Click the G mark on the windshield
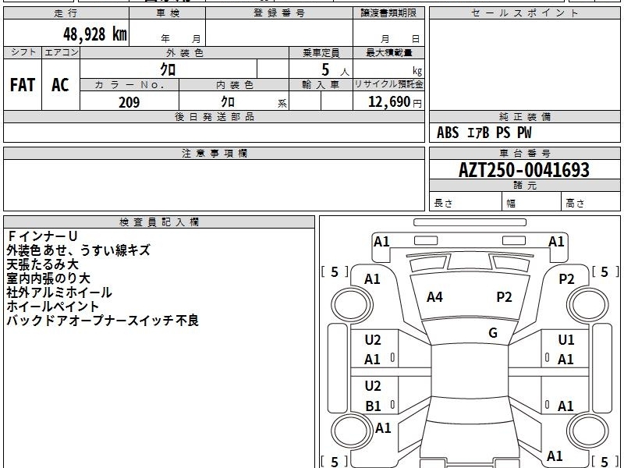The width and height of the screenshot is (624, 468). pyautogui.click(x=493, y=333)
